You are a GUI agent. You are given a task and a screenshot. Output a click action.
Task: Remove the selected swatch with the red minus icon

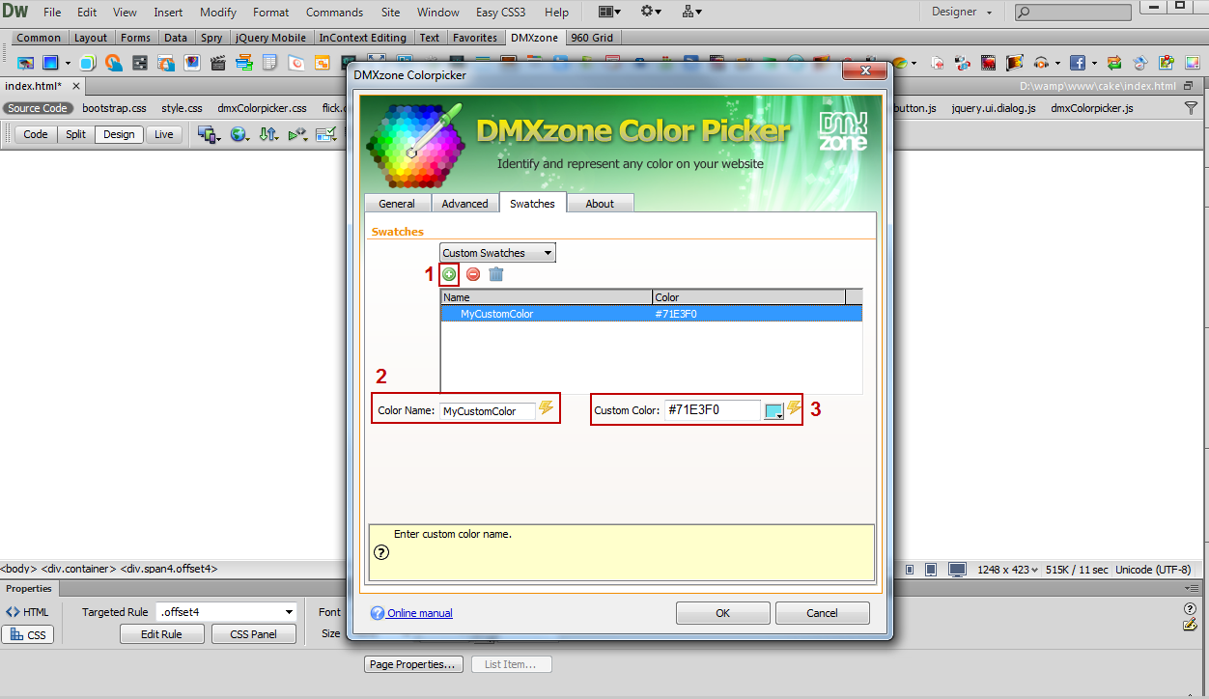tap(473, 274)
